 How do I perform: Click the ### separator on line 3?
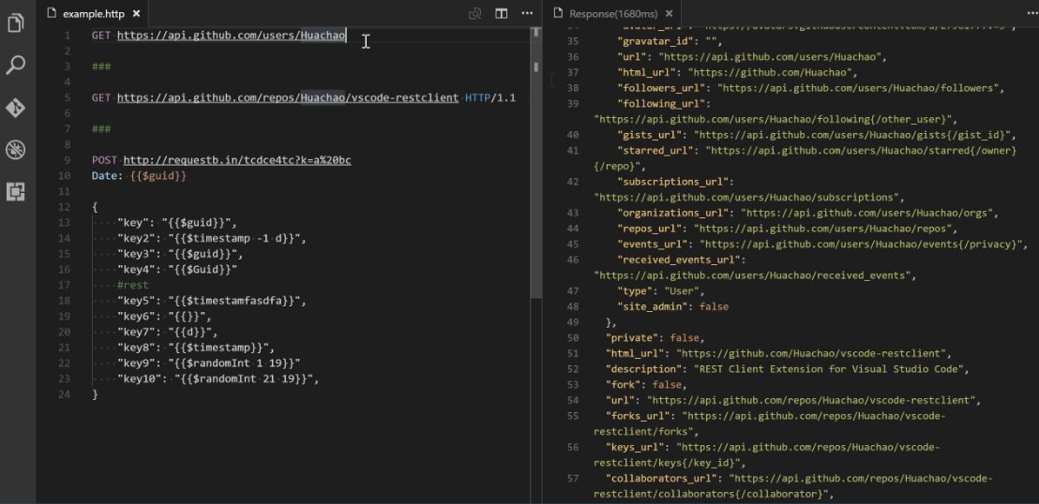click(101, 67)
